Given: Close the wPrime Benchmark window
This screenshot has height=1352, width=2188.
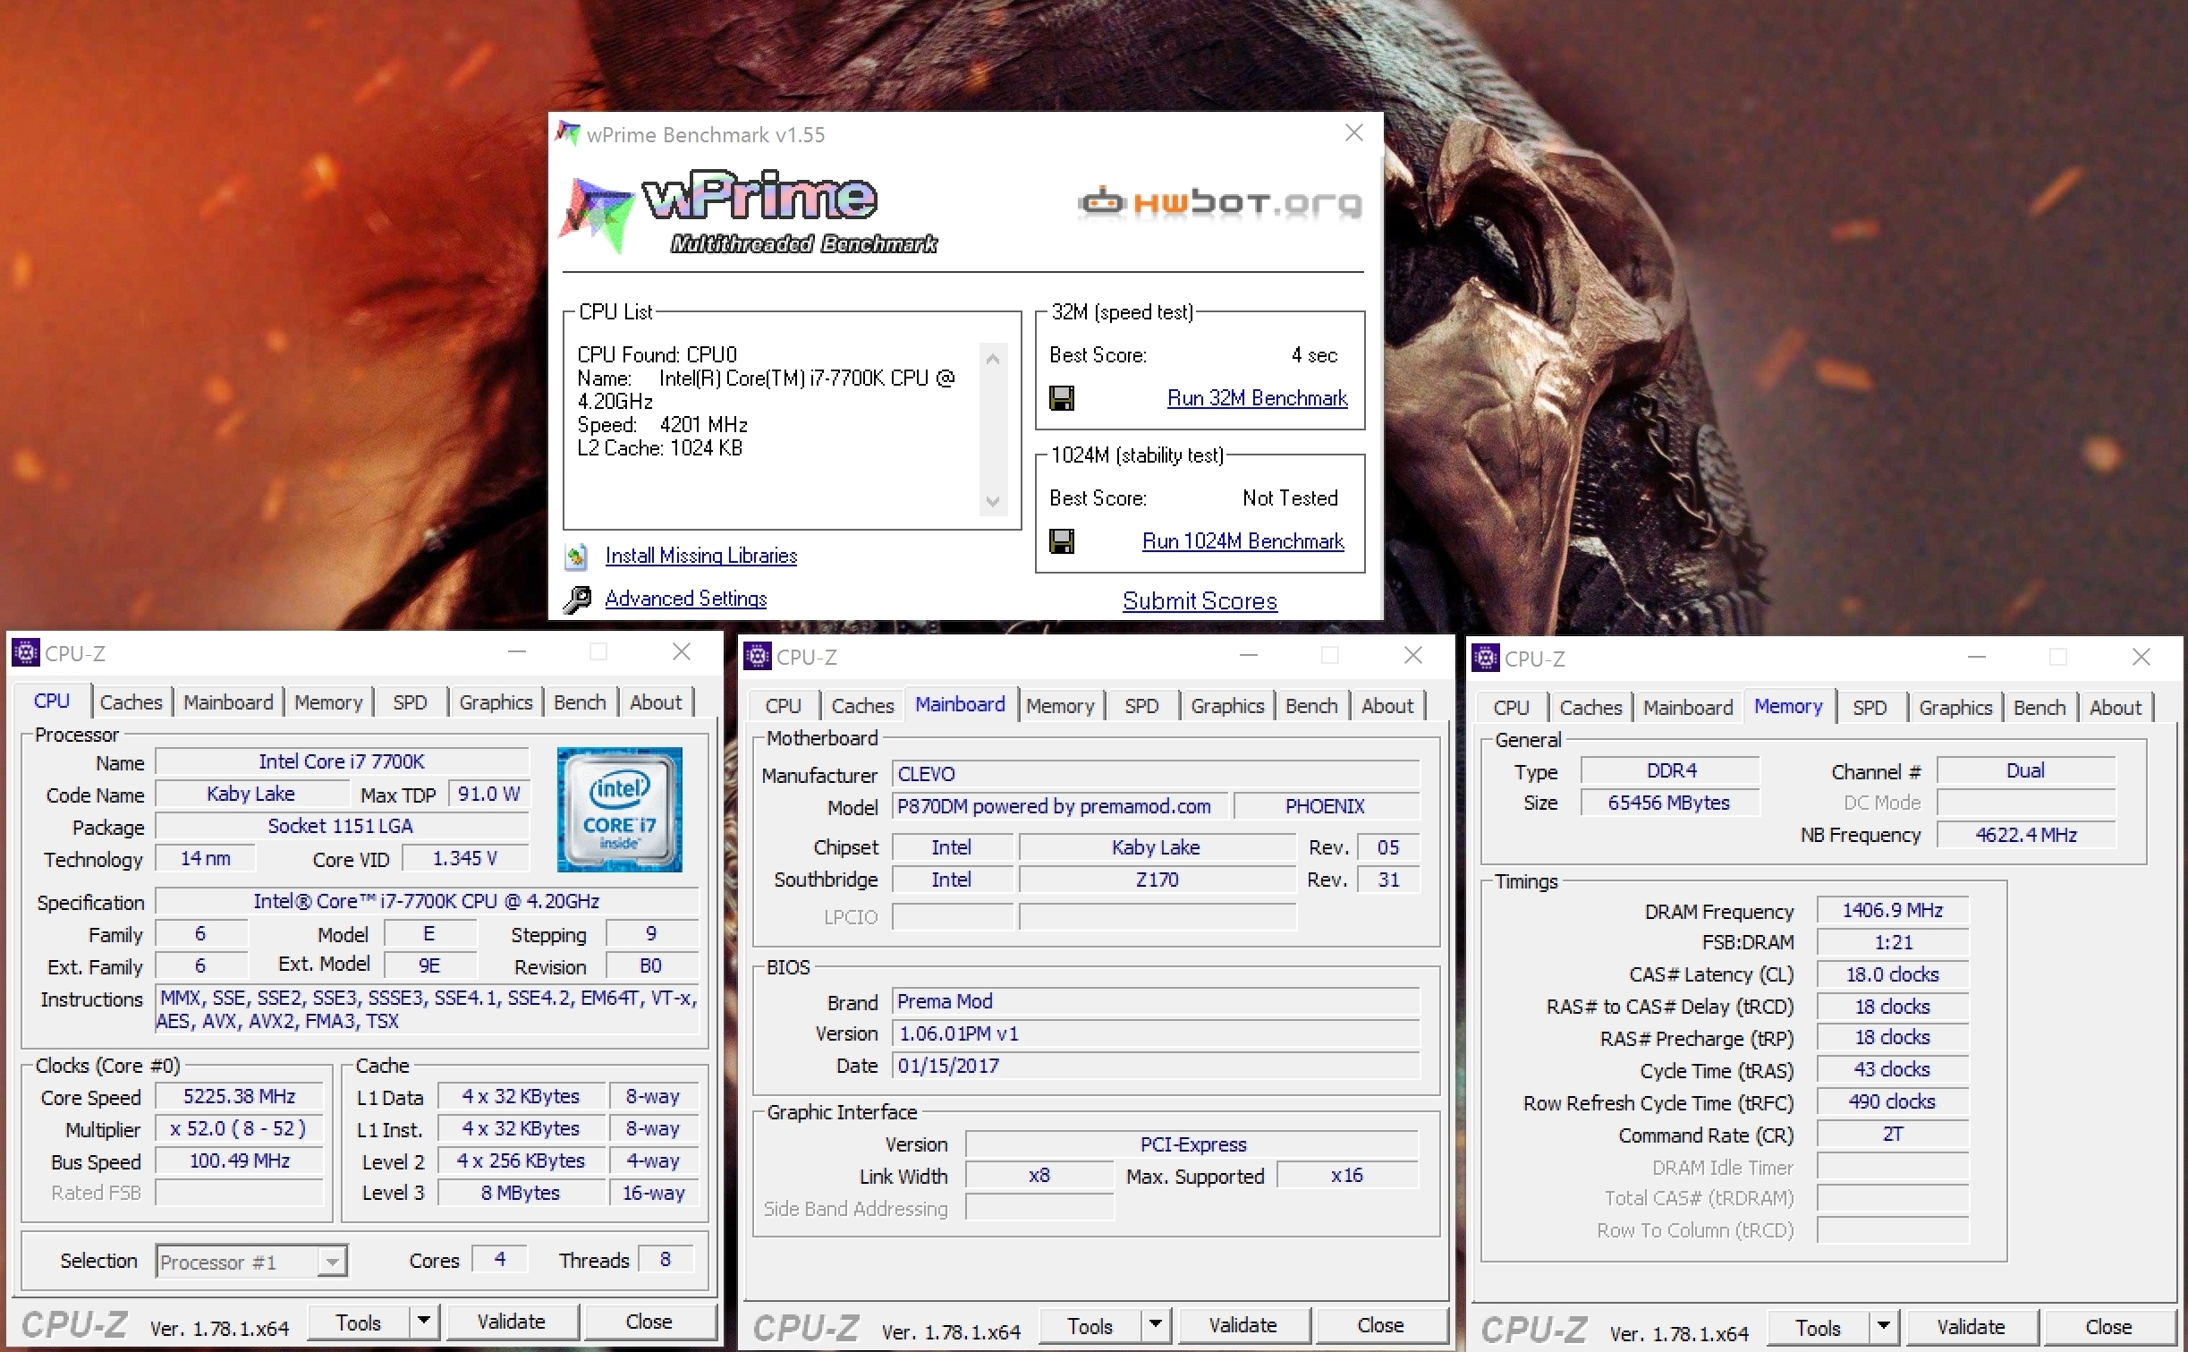Looking at the screenshot, I should (1354, 133).
